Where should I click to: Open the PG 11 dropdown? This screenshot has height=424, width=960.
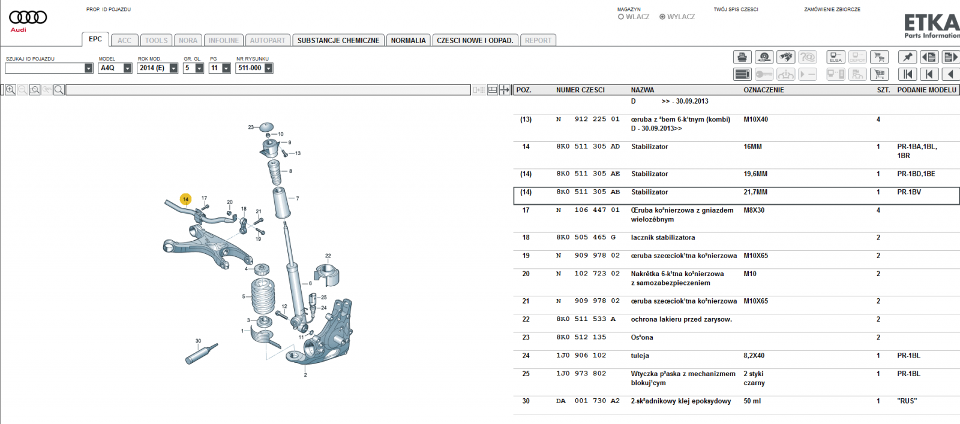point(226,68)
